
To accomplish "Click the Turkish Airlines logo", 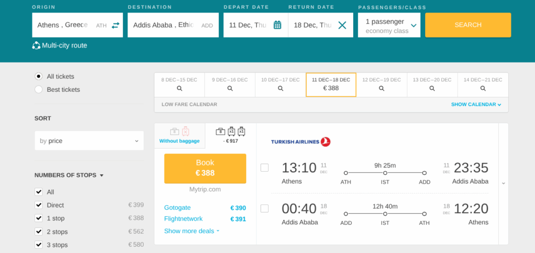I will coord(301,142).
